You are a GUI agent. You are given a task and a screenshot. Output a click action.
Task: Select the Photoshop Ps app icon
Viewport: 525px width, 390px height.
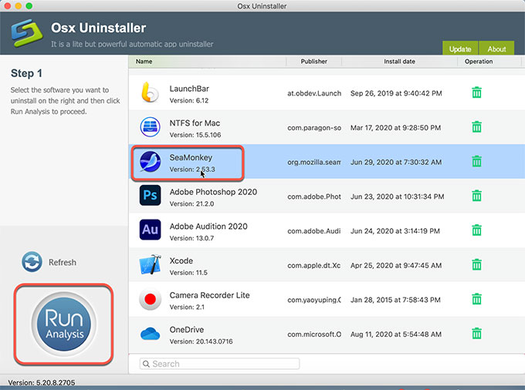point(150,195)
